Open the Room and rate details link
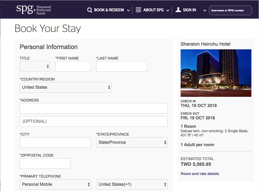The image size is (259, 191). point(200,174)
